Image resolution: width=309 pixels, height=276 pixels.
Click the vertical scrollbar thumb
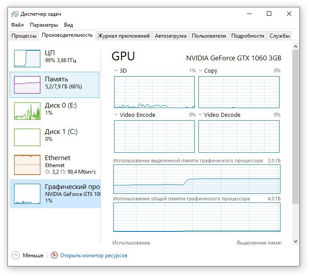point(295,127)
